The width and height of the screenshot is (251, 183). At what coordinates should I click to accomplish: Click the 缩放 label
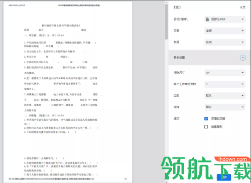pyautogui.click(x=176, y=107)
